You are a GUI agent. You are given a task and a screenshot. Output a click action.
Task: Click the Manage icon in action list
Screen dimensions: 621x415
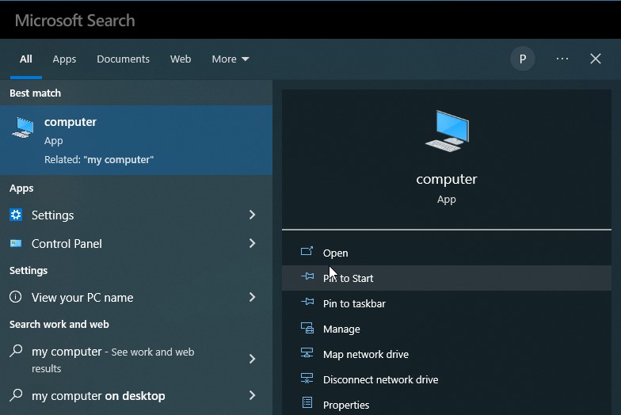(307, 328)
